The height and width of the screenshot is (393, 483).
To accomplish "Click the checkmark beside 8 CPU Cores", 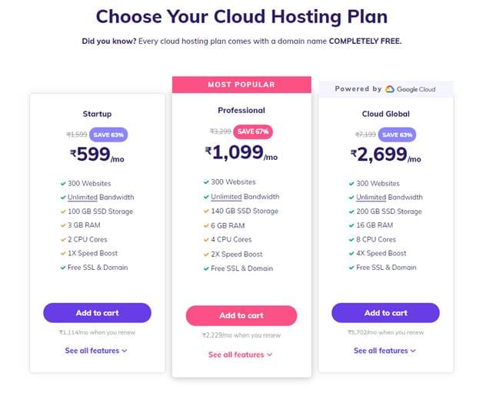I will [351, 240].
